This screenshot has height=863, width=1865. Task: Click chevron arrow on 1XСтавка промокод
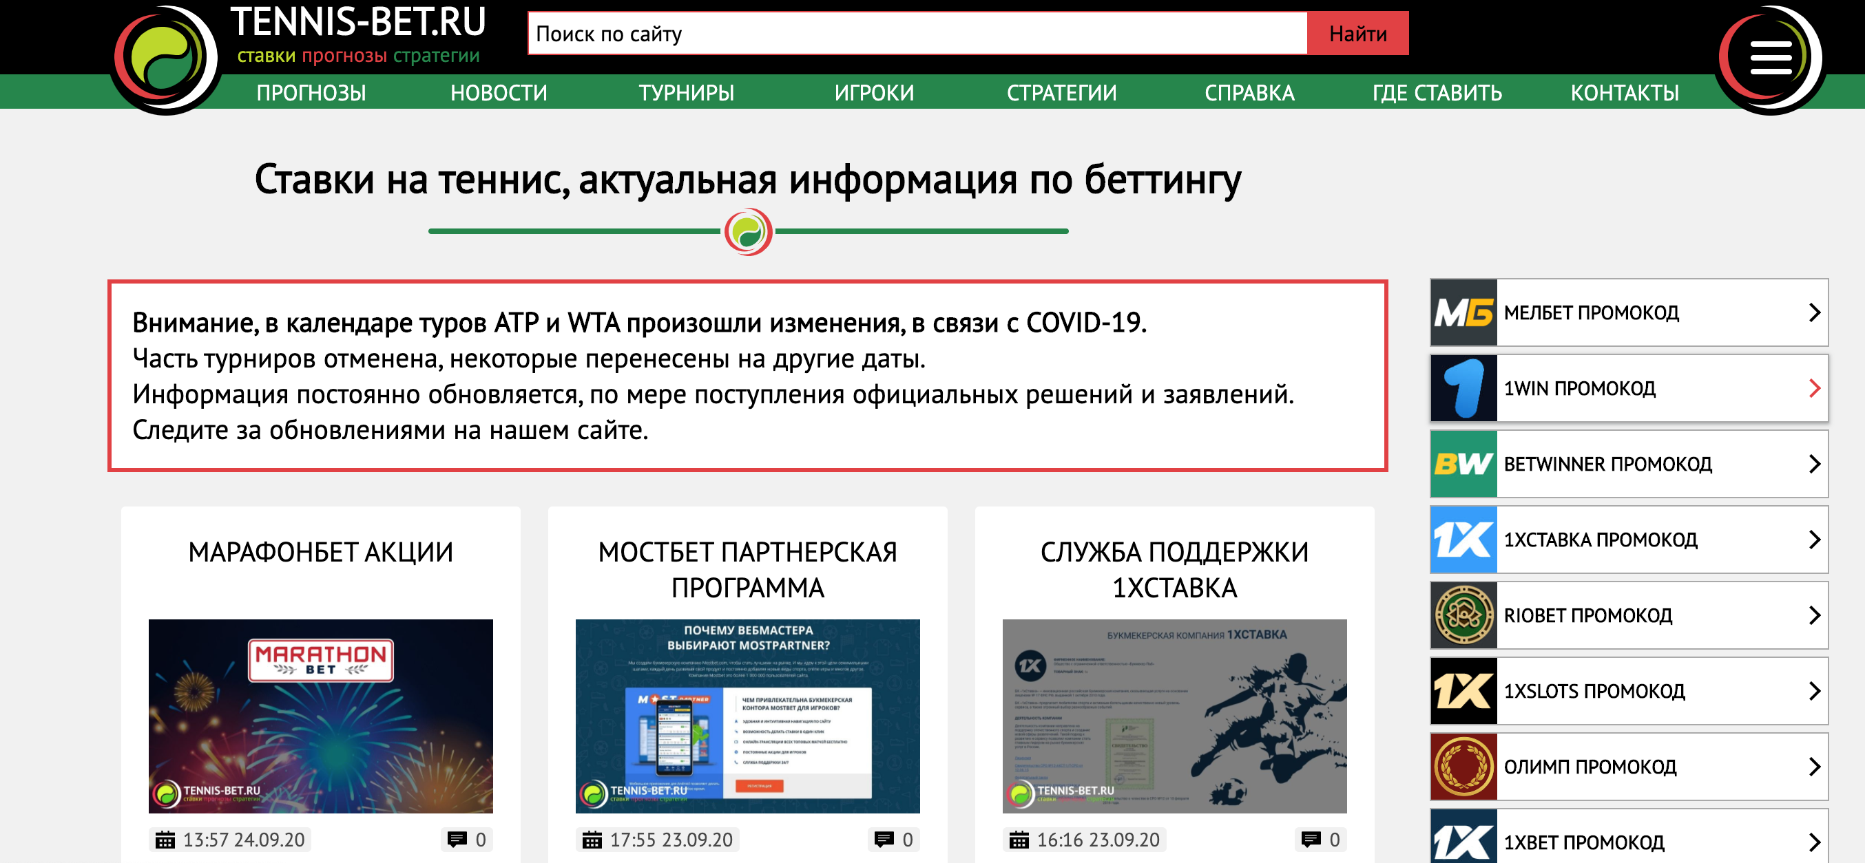tap(1814, 540)
